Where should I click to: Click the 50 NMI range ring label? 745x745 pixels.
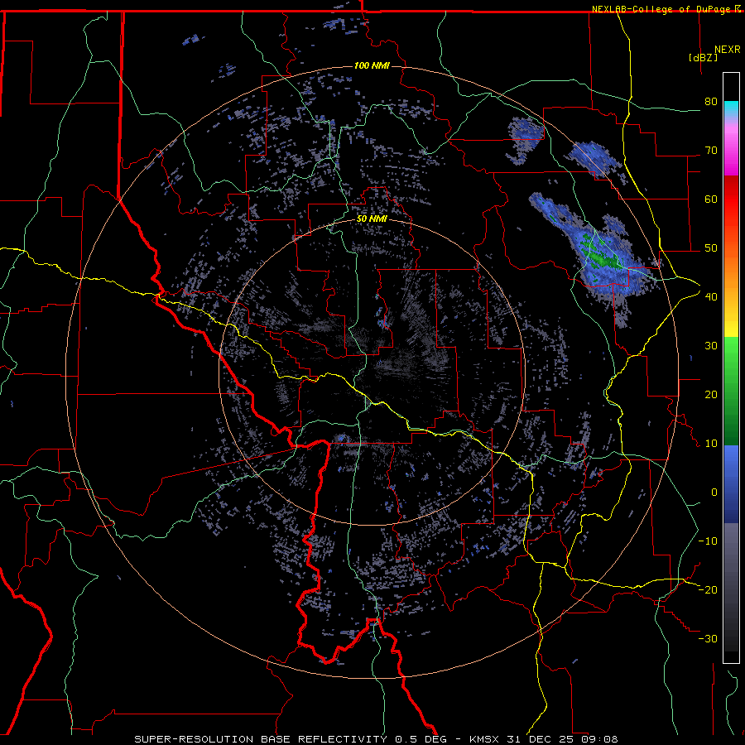[x=372, y=219]
